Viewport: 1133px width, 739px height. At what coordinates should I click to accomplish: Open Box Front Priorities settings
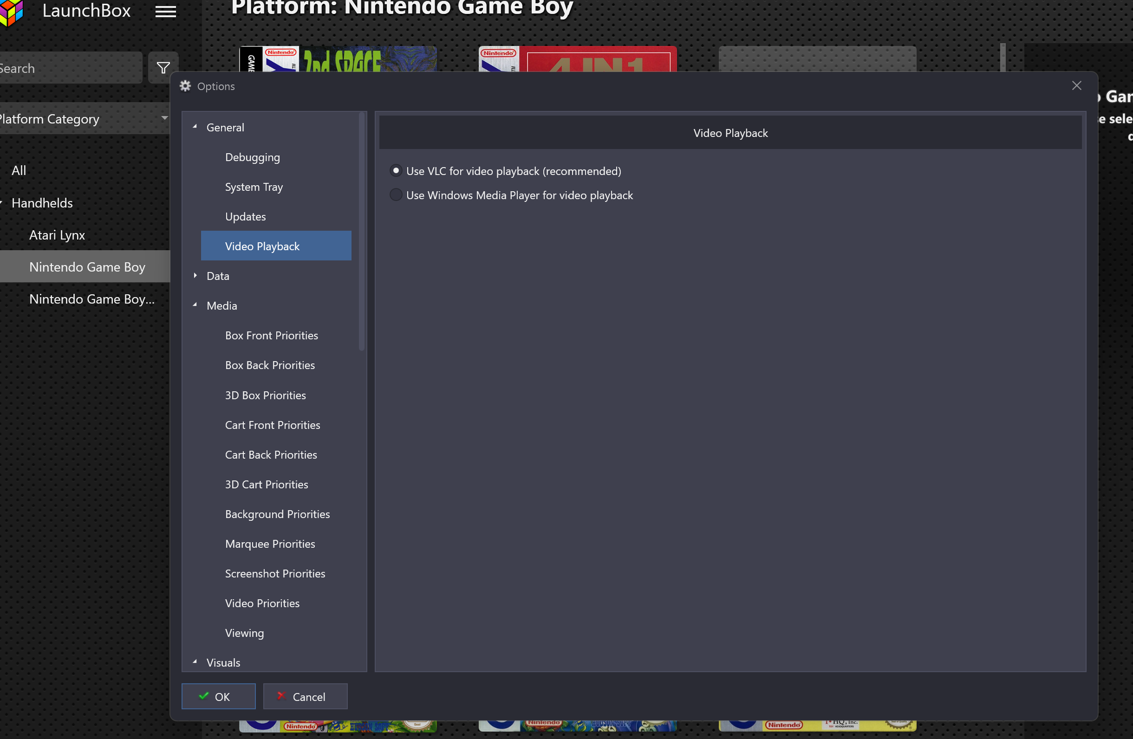(x=271, y=336)
